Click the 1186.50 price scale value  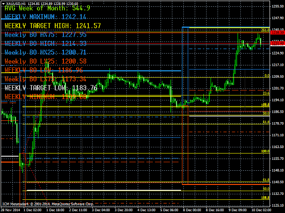pos(278,112)
